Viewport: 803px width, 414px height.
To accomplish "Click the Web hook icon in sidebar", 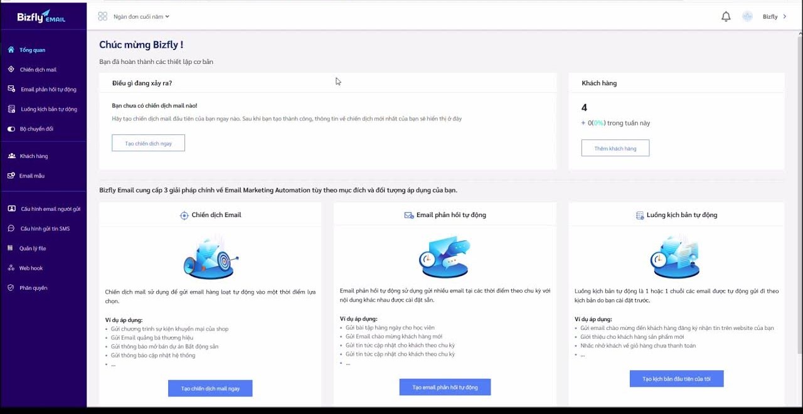I will tap(10, 268).
